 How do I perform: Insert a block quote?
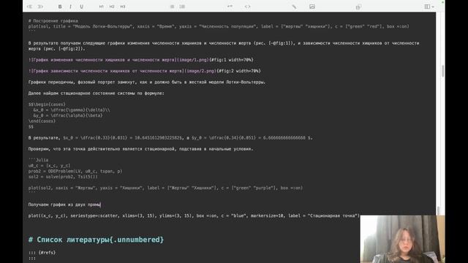pos(230,7)
